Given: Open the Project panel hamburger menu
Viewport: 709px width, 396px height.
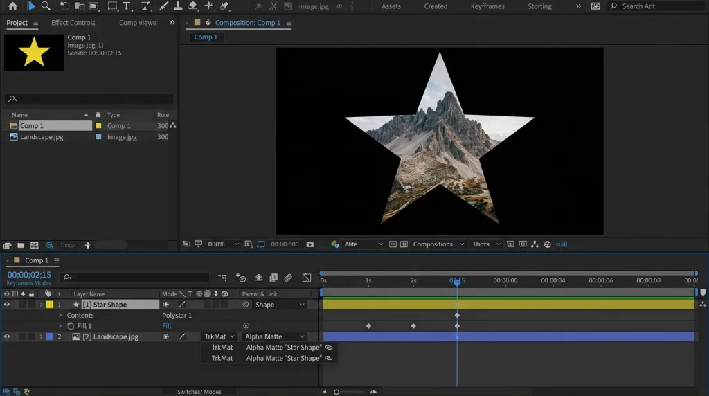Looking at the screenshot, I should click(36, 23).
